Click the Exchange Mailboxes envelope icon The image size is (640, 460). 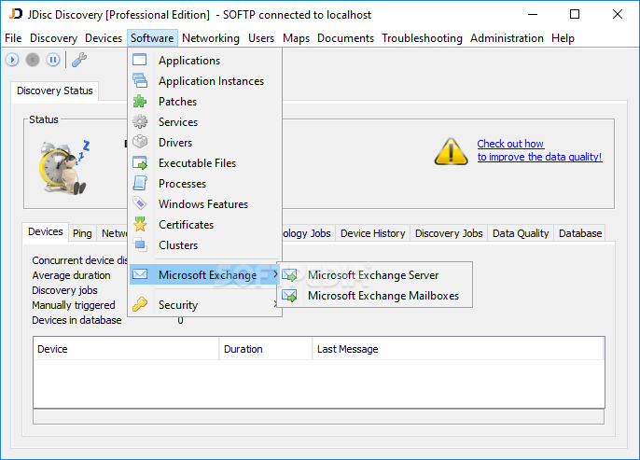pyautogui.click(x=290, y=296)
